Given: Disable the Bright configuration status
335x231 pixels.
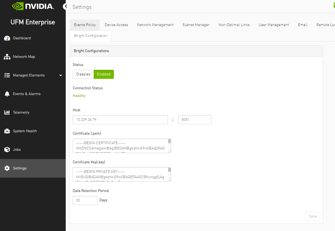Looking at the screenshot, I should (x=83, y=74).
